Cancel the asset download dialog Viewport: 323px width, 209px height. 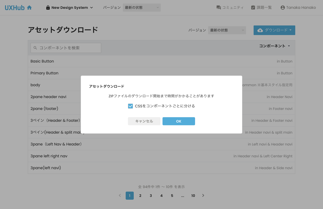pyautogui.click(x=144, y=121)
